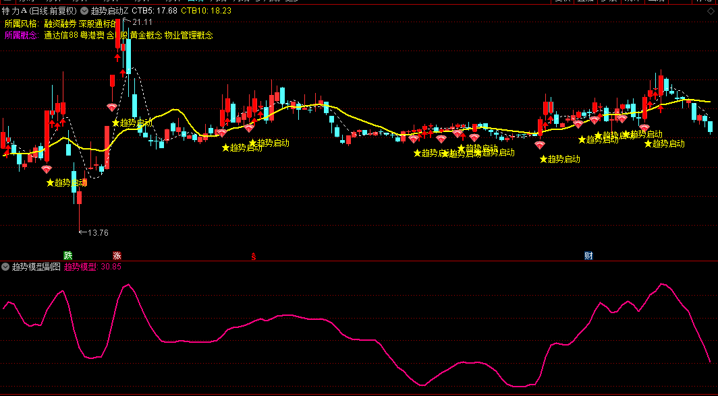Open the 通达信88 concept tag
Screen dimensions: 718x396
click(x=61, y=35)
